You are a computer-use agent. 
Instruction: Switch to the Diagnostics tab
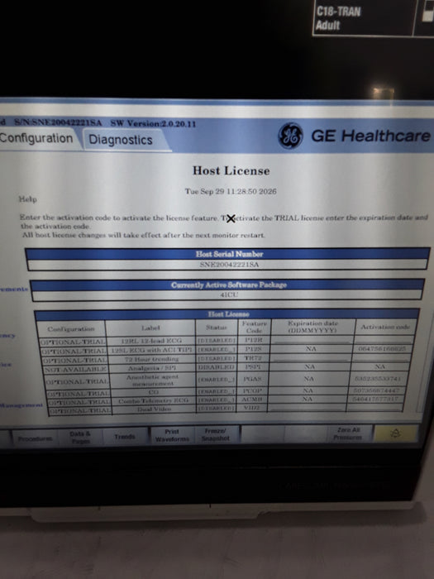[x=121, y=140]
